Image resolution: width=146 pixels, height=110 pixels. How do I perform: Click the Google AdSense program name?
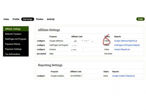(x=56, y=41)
